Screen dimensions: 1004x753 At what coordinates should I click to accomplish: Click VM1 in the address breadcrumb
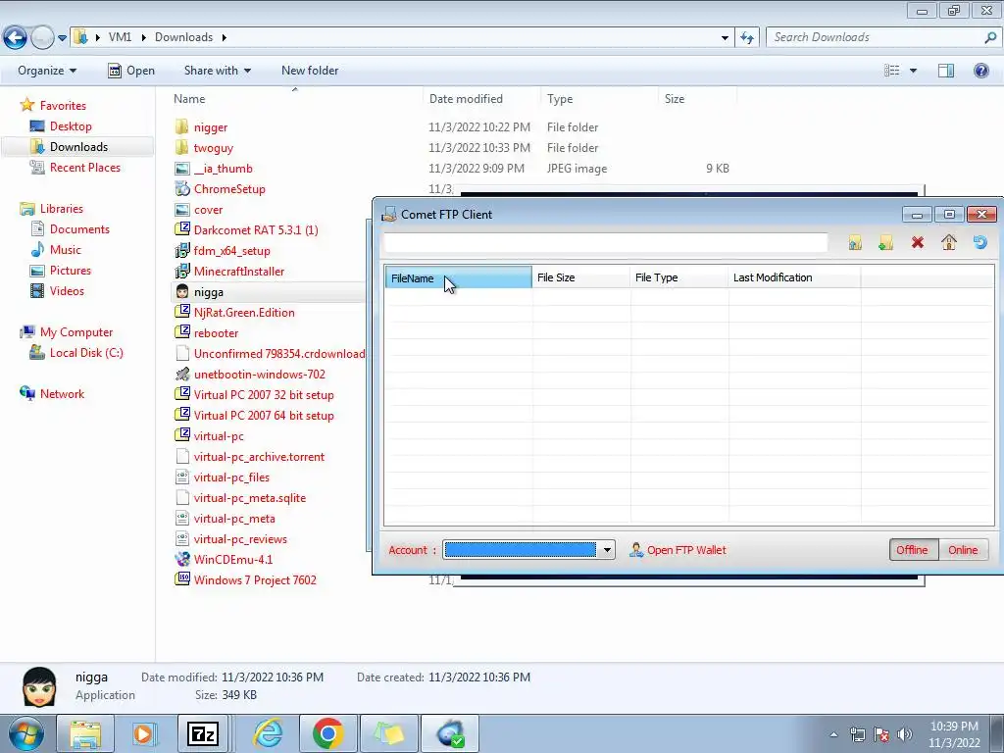pyautogui.click(x=120, y=37)
